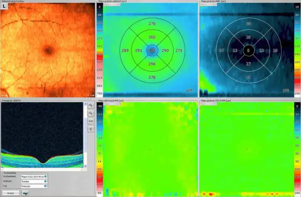Click the zoom in magnifier icon
This screenshot has height=197, width=301.
(x=91, y=105)
